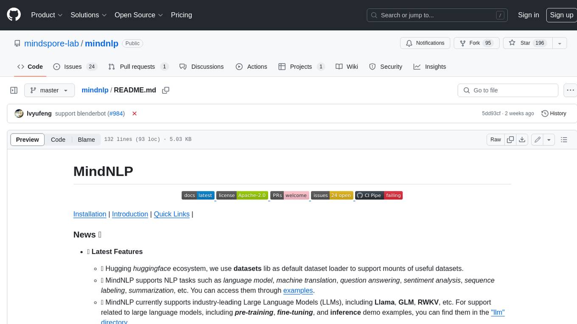
Task: Download the raw file
Action: pos(522,140)
